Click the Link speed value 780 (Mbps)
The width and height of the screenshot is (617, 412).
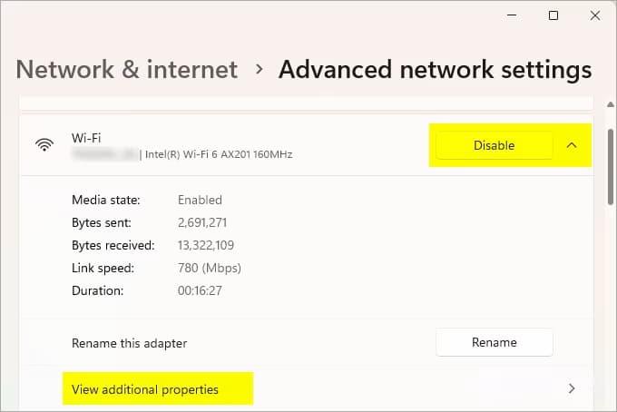[211, 268]
